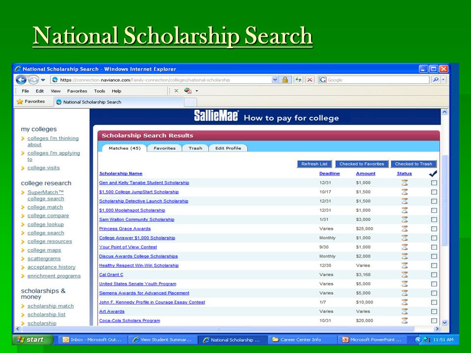This screenshot has height=353, width=471.
Task: Check the Scholarship Detective Launch box
Action: pos(434,201)
